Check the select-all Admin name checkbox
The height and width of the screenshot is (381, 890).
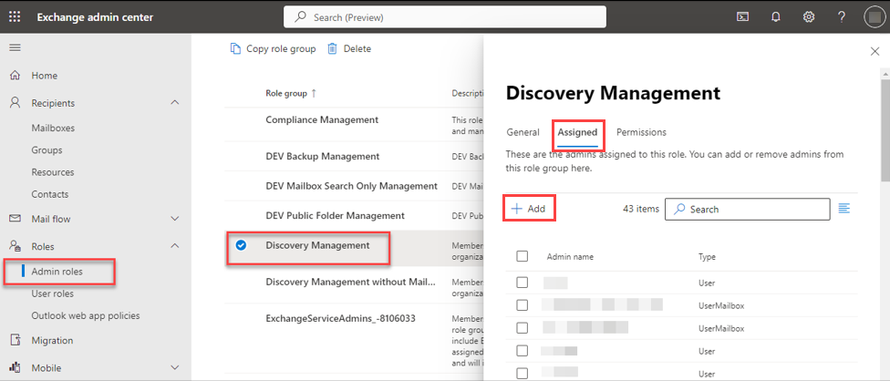(x=523, y=257)
